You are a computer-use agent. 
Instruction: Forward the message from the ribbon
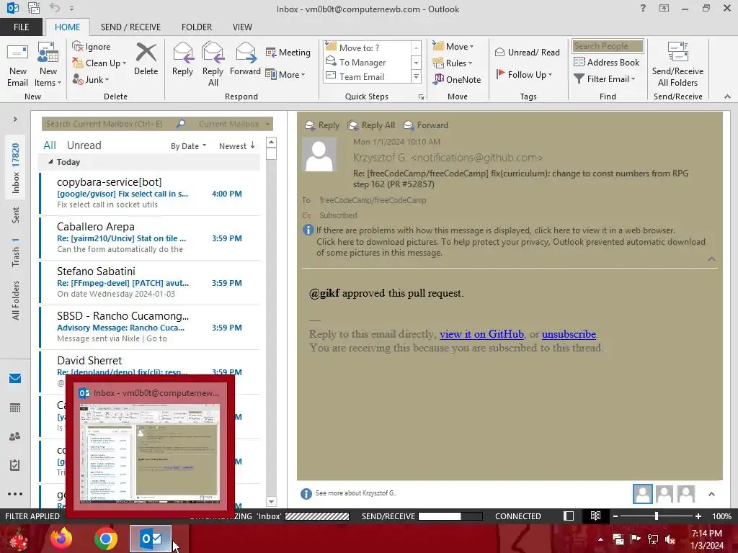(x=245, y=59)
